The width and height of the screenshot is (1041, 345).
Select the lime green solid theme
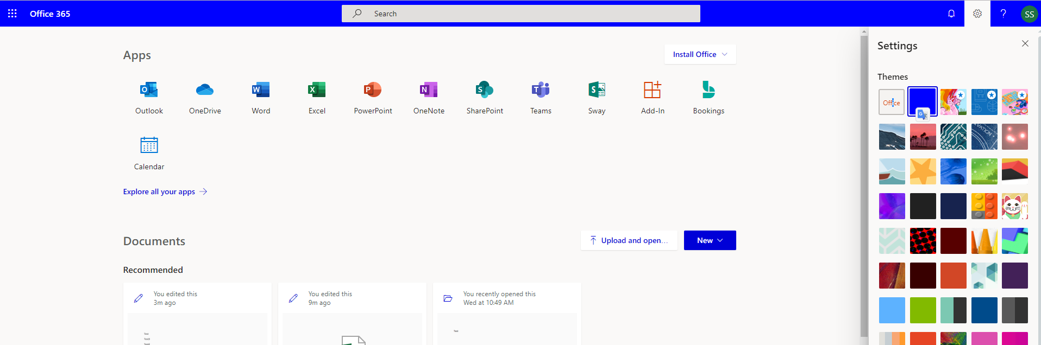tap(923, 310)
